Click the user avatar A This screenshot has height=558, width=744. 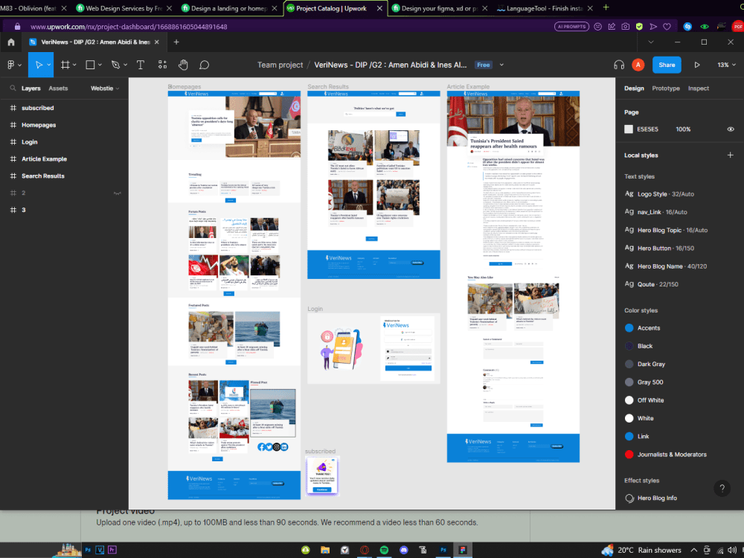click(638, 65)
